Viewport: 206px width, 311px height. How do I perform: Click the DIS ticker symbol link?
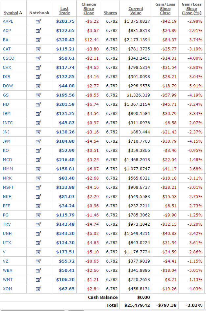click(x=6, y=77)
